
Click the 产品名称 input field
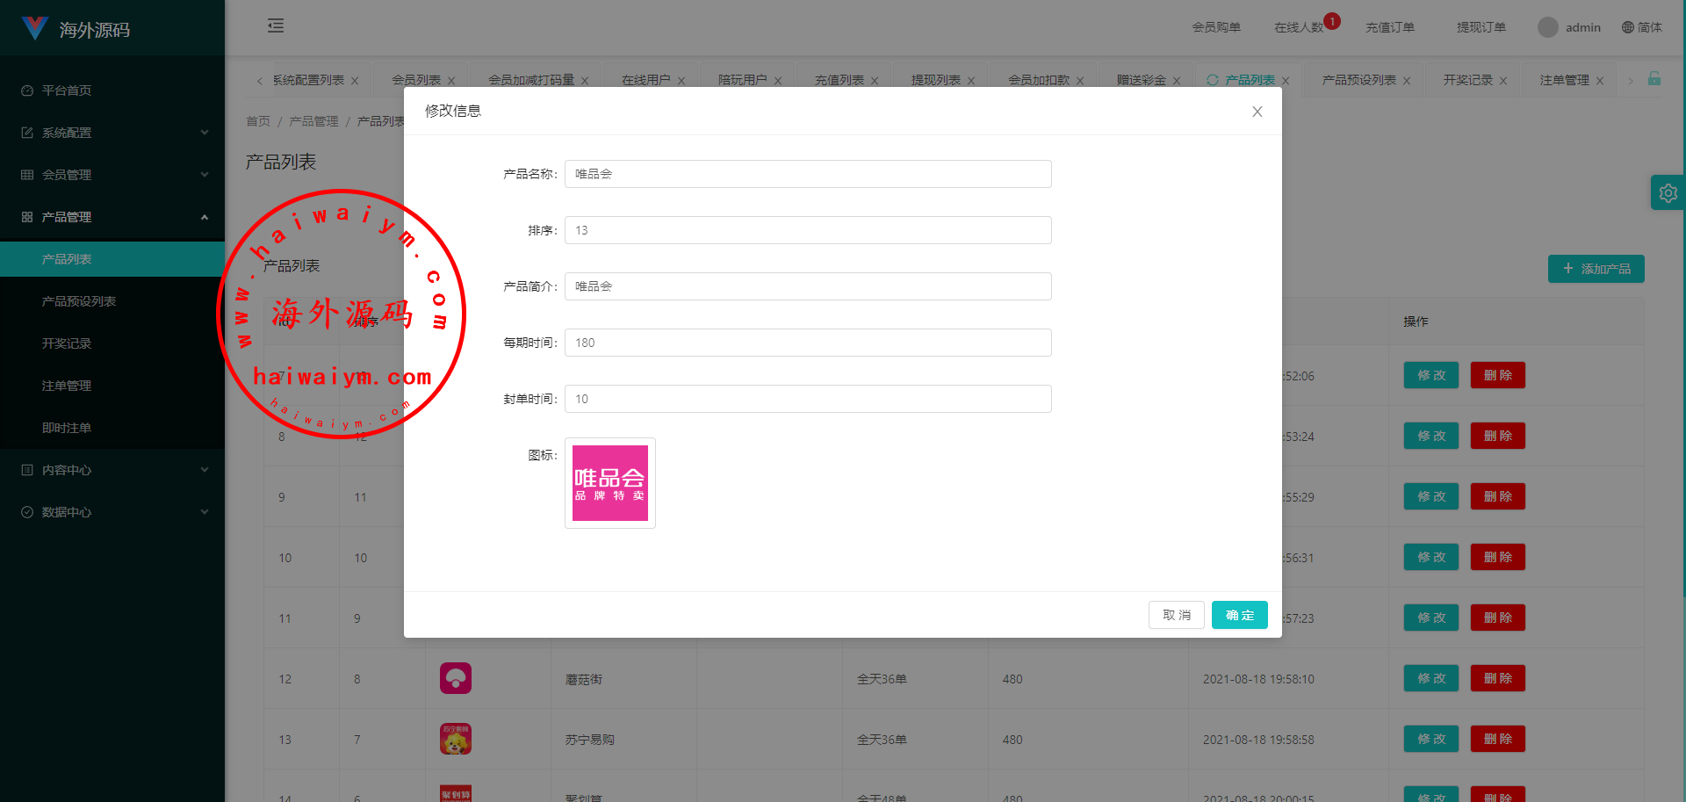pyautogui.click(x=808, y=174)
